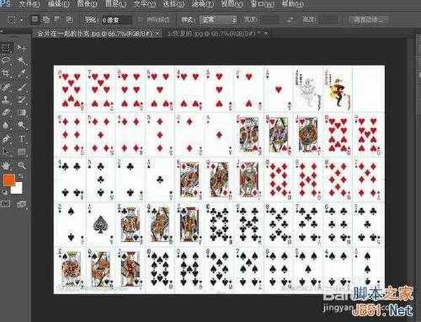The image size is (421, 322).
Task: Select the Pen tool
Action: coord(7,139)
